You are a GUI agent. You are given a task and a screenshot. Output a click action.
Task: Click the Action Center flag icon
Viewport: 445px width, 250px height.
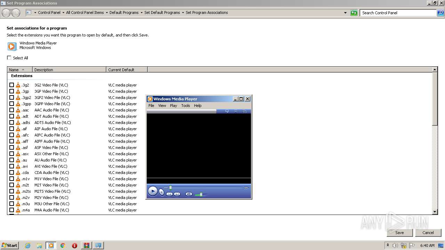click(412, 245)
